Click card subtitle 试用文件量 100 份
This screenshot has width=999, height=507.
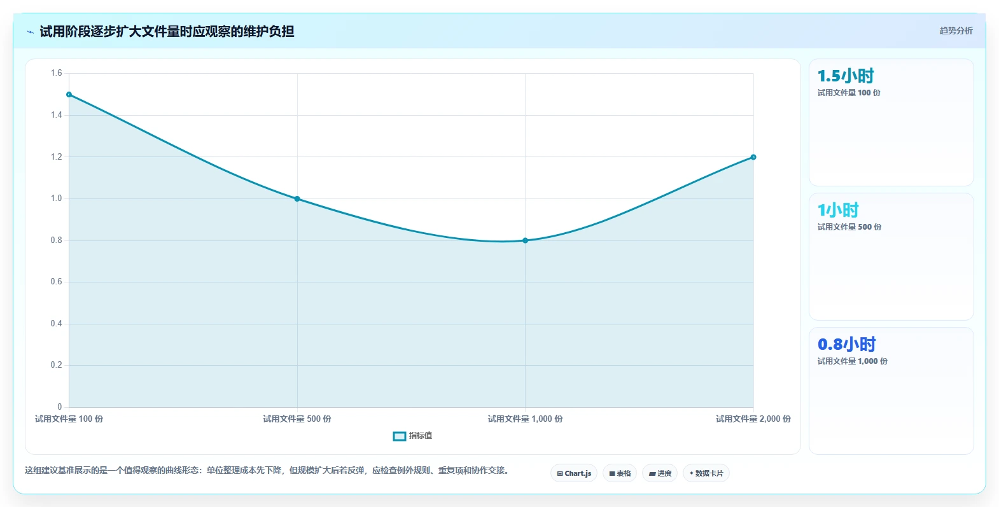[x=849, y=93]
